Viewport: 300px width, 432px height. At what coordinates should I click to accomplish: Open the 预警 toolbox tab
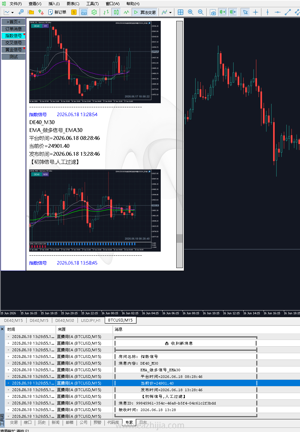(x=97, y=423)
